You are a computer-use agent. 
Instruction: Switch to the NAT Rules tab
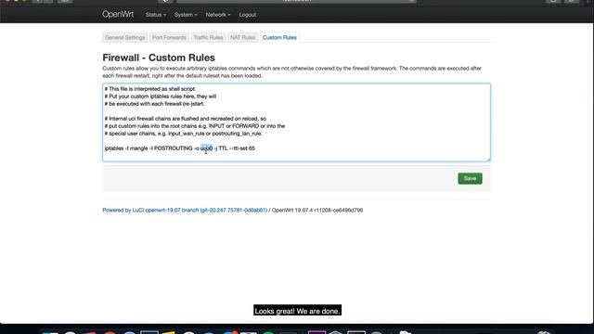pos(243,37)
